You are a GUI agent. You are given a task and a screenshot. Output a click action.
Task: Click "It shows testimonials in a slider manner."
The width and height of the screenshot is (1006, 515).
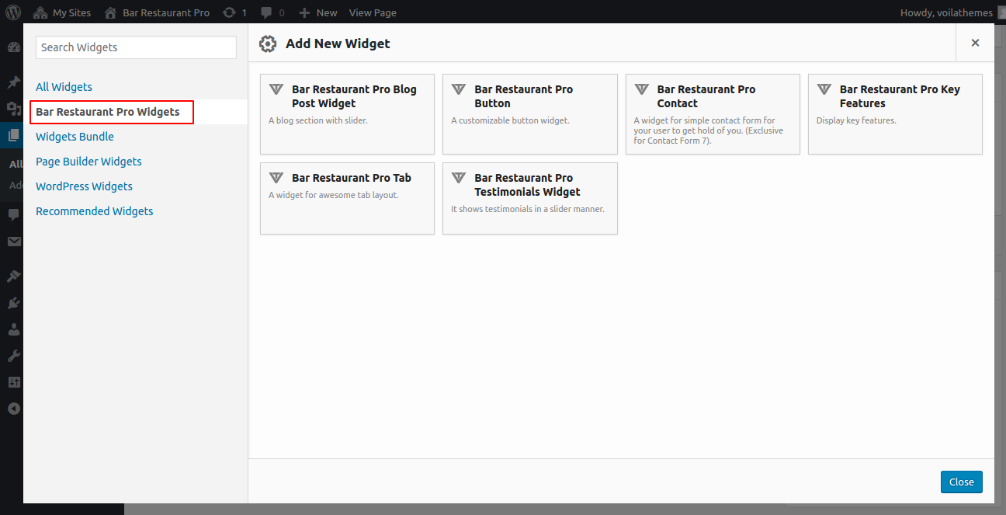pyautogui.click(x=528, y=209)
